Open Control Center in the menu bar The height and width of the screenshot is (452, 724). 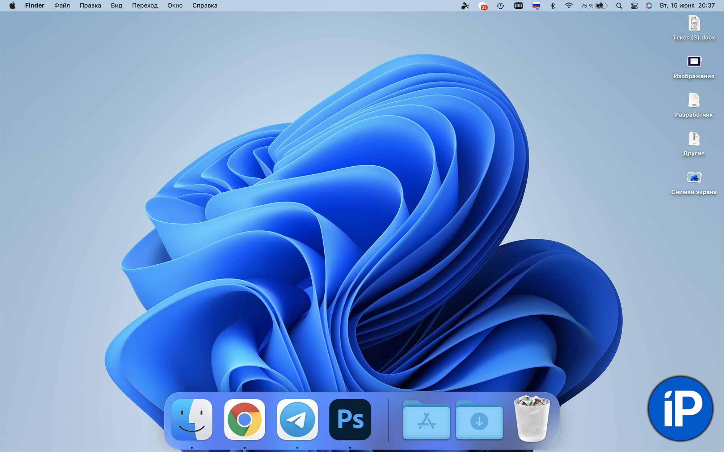tap(634, 6)
